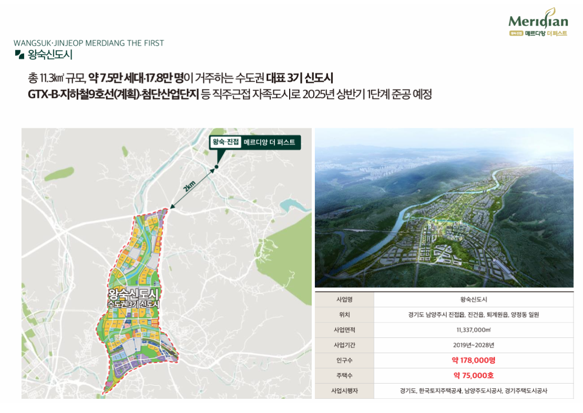Click the '경기도, 한국토지주택공사, 남양주도시공사, 경기주택도시공사' cell

[x=474, y=391]
